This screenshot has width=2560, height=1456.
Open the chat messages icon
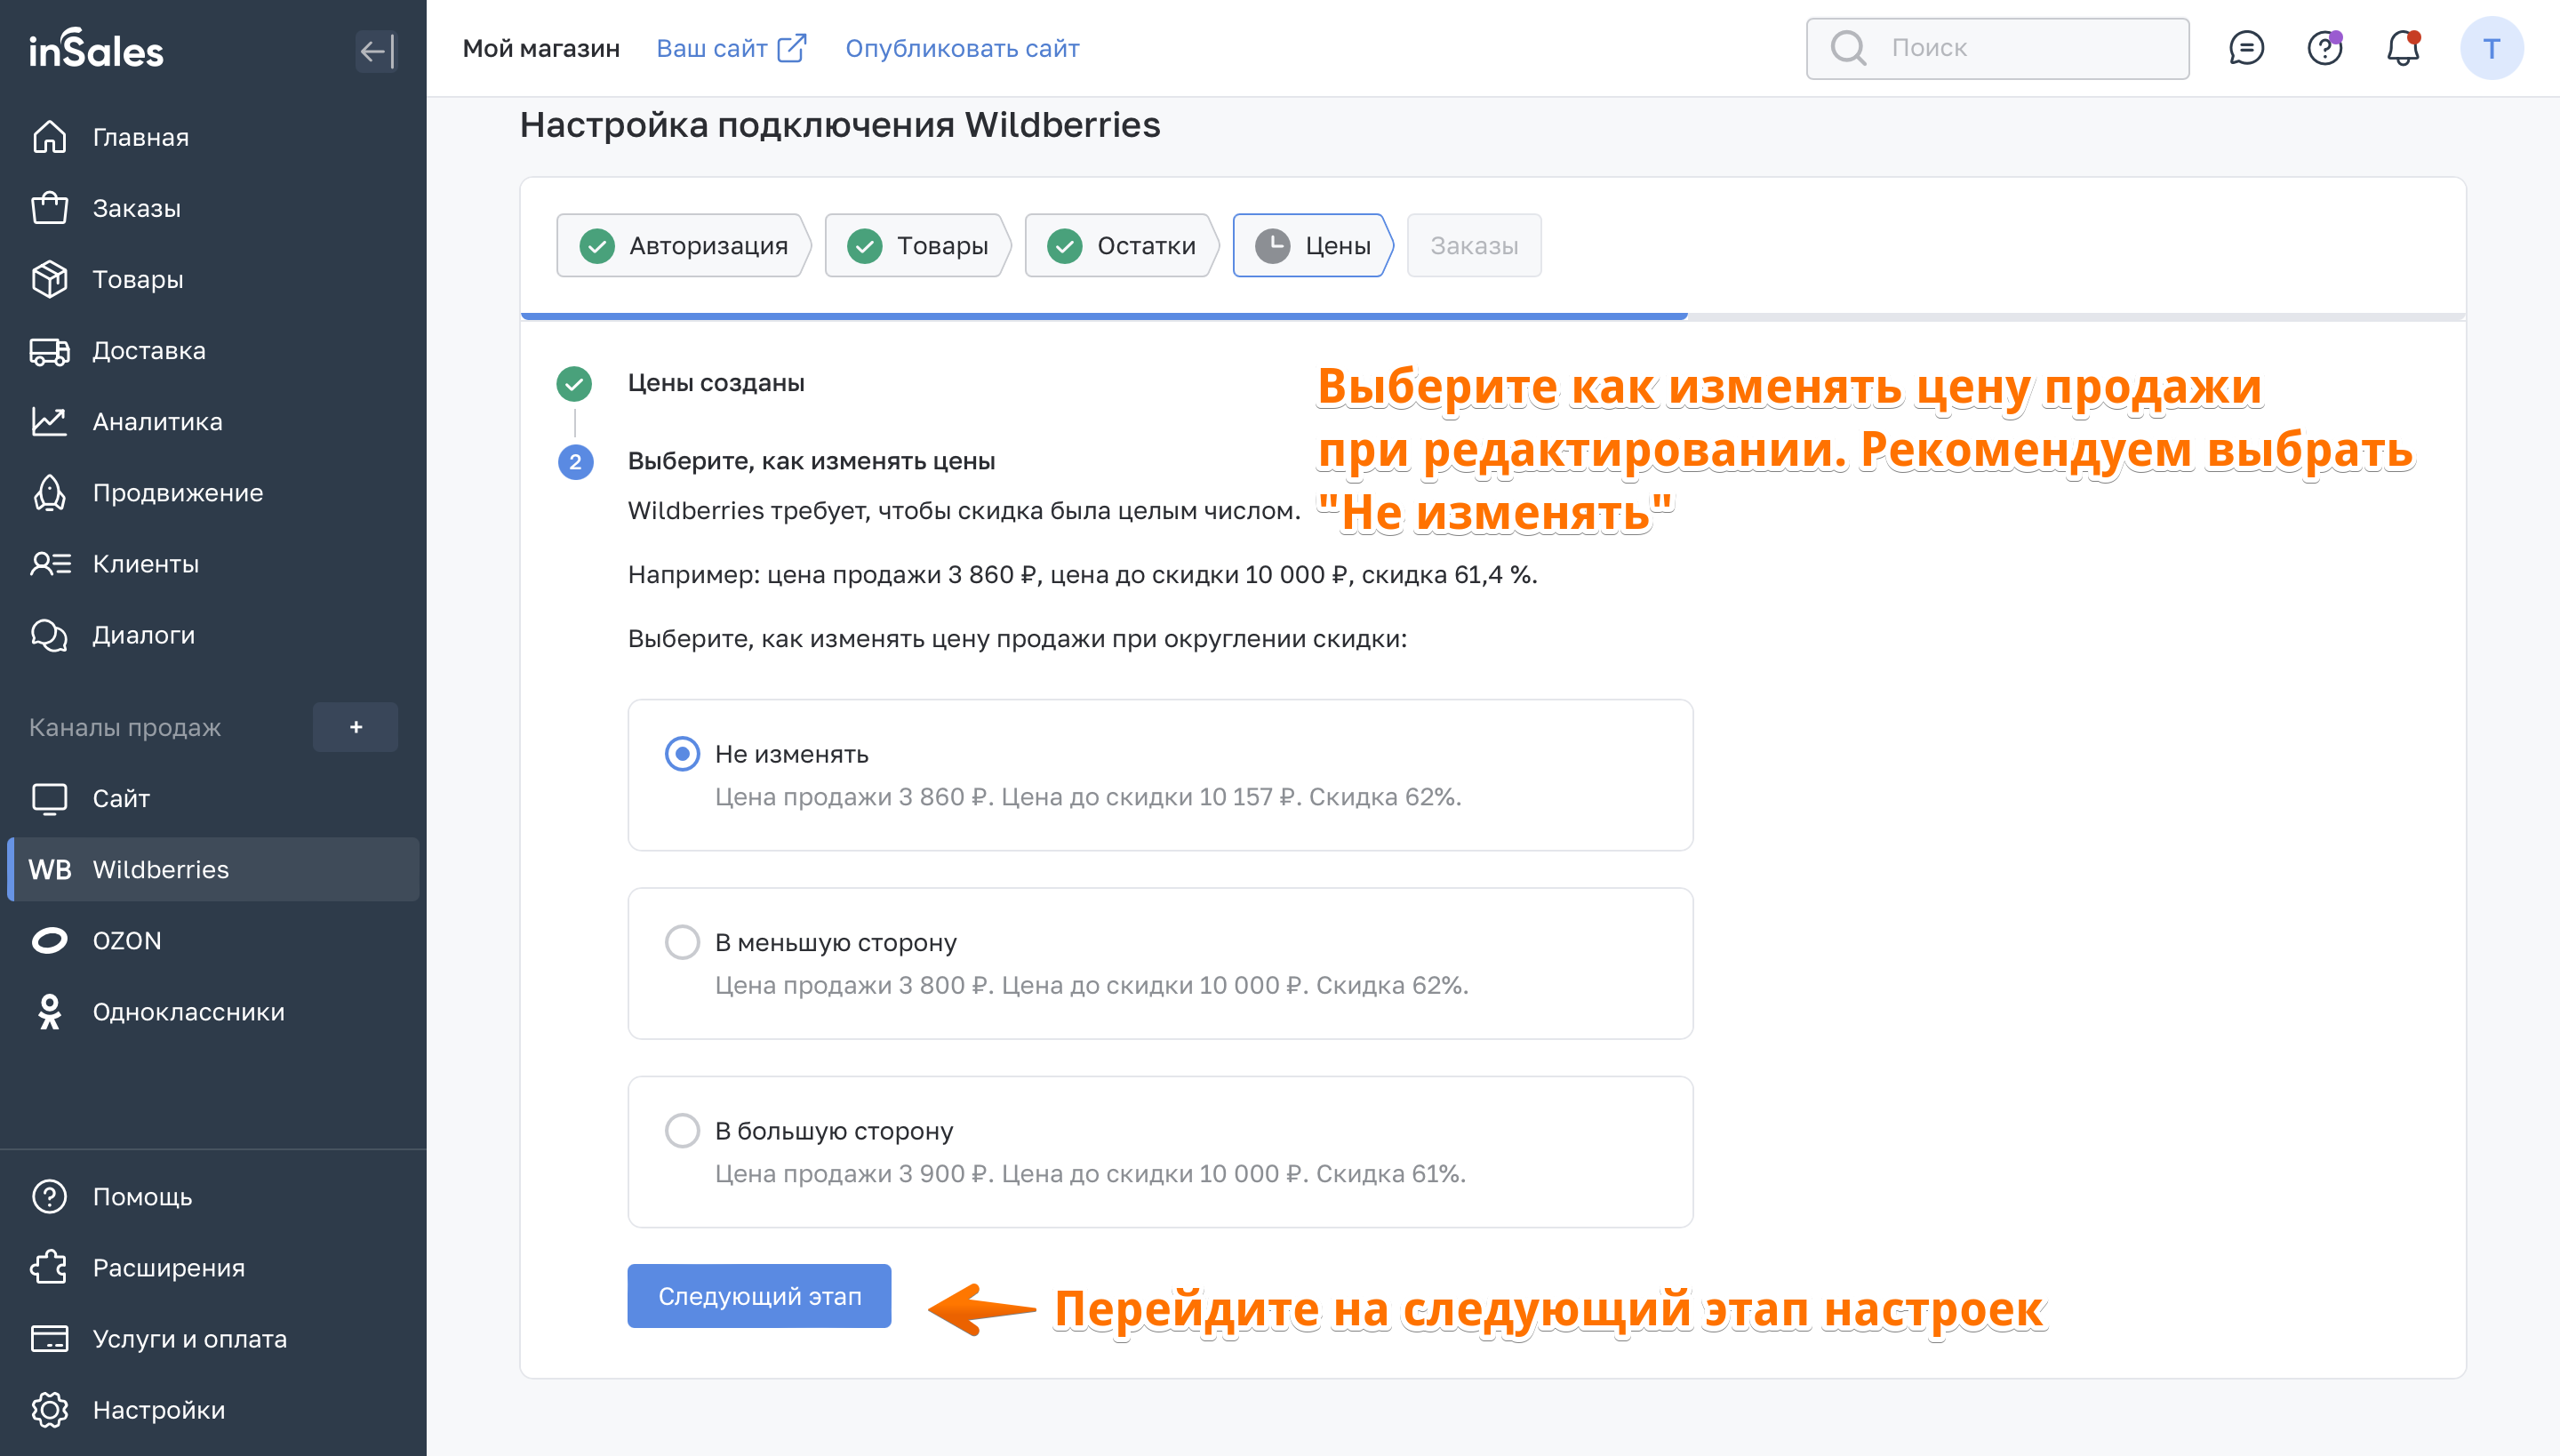click(2246, 48)
